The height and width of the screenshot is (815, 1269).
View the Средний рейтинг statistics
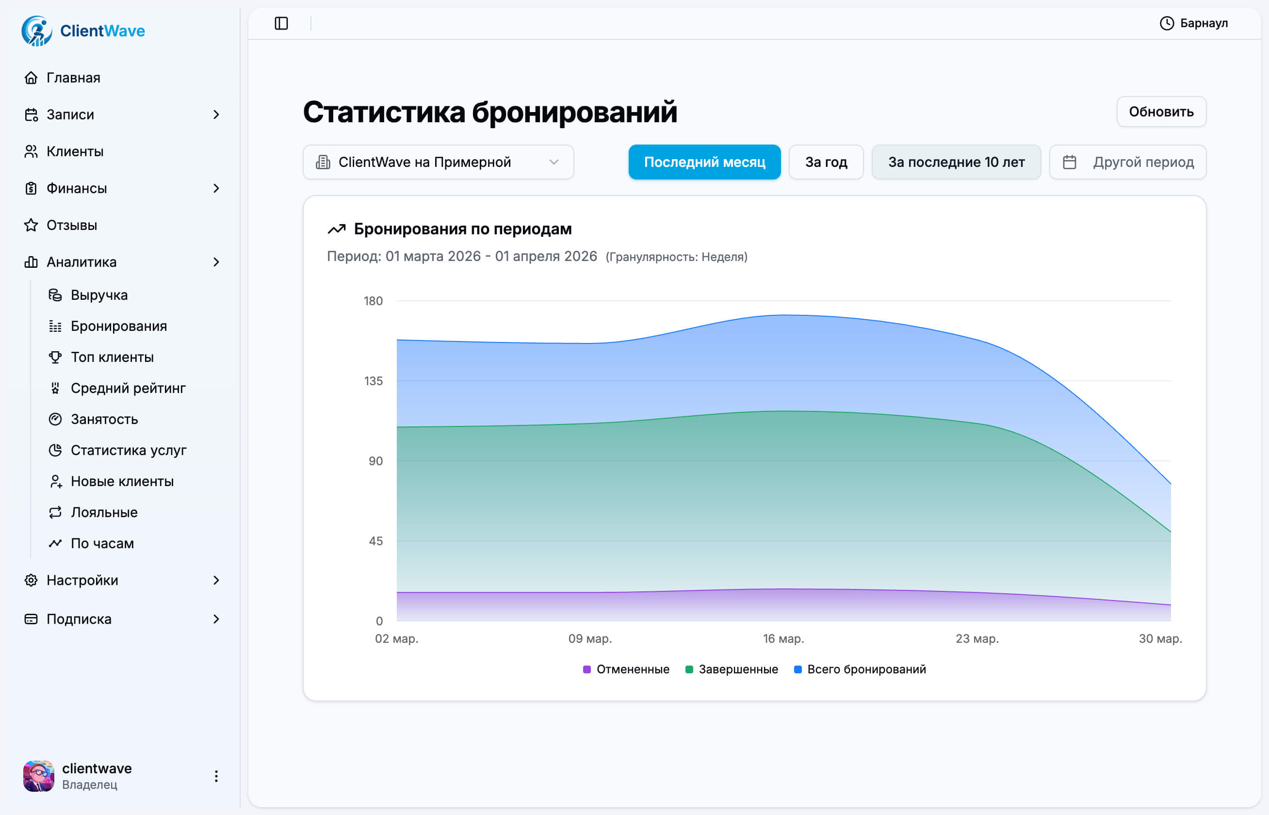pyautogui.click(x=128, y=388)
